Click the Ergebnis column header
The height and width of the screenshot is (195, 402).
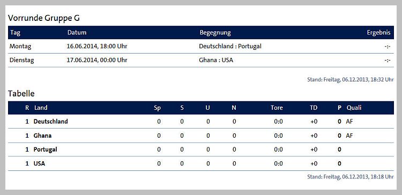378,33
